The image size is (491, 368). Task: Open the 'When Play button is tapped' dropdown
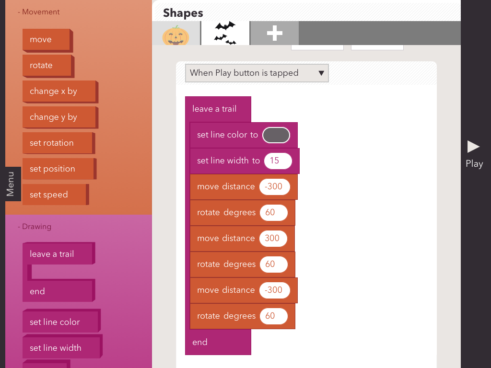(x=257, y=73)
